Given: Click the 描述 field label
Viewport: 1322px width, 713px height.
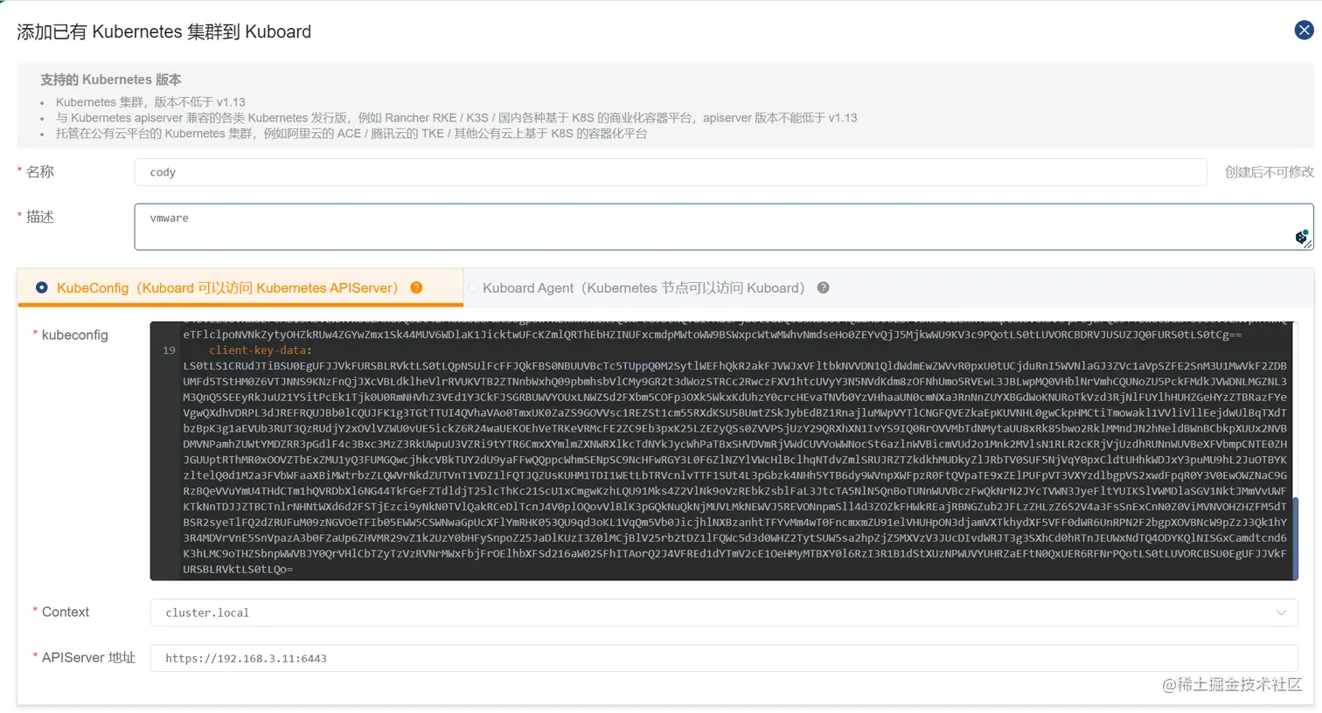Looking at the screenshot, I should pyautogui.click(x=40, y=217).
